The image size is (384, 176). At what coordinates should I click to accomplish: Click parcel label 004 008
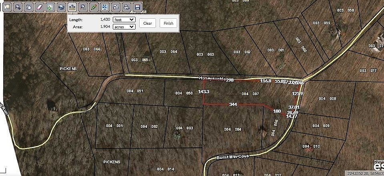(x=328, y=98)
